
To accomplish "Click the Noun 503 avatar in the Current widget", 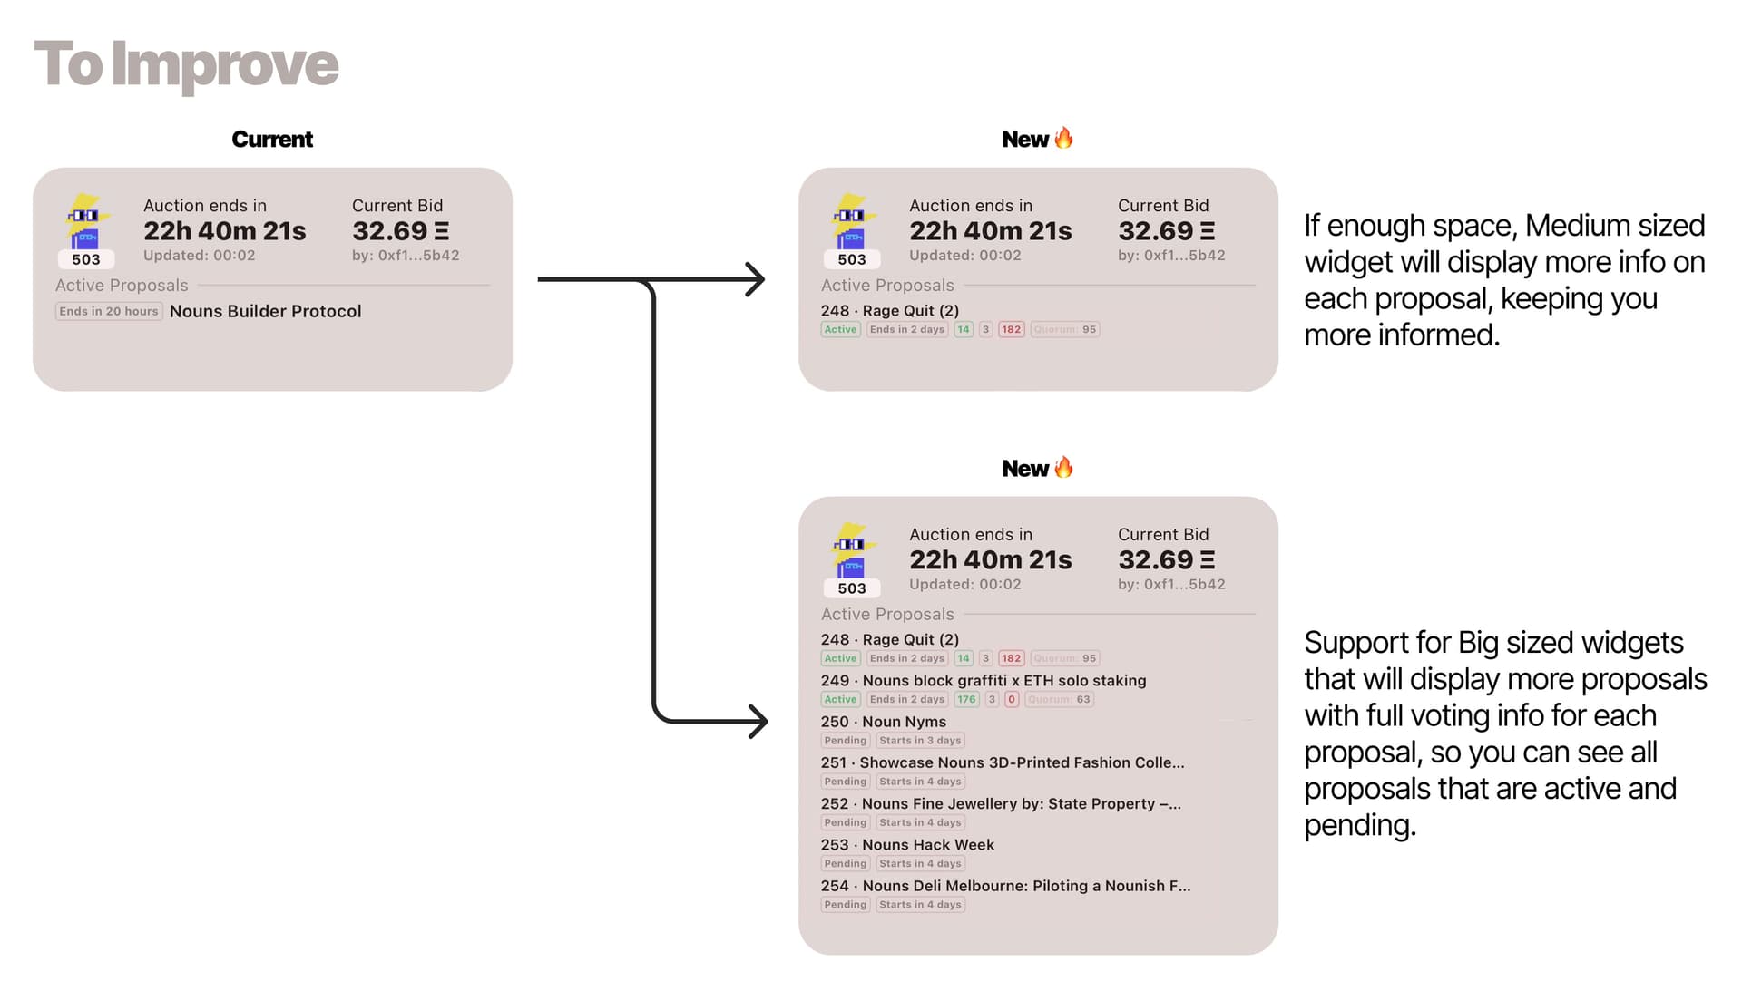I will click(86, 222).
